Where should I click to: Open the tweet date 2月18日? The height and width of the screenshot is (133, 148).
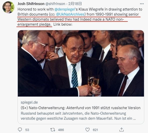click(75, 4)
